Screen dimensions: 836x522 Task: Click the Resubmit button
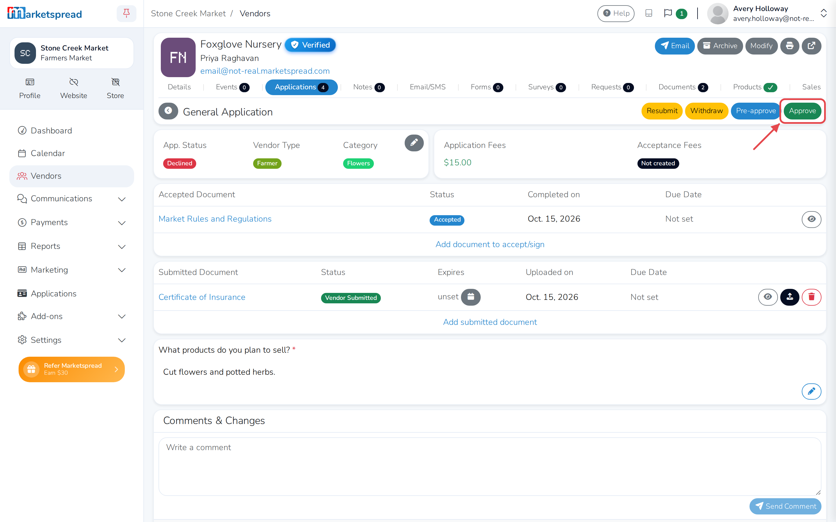coord(662,111)
